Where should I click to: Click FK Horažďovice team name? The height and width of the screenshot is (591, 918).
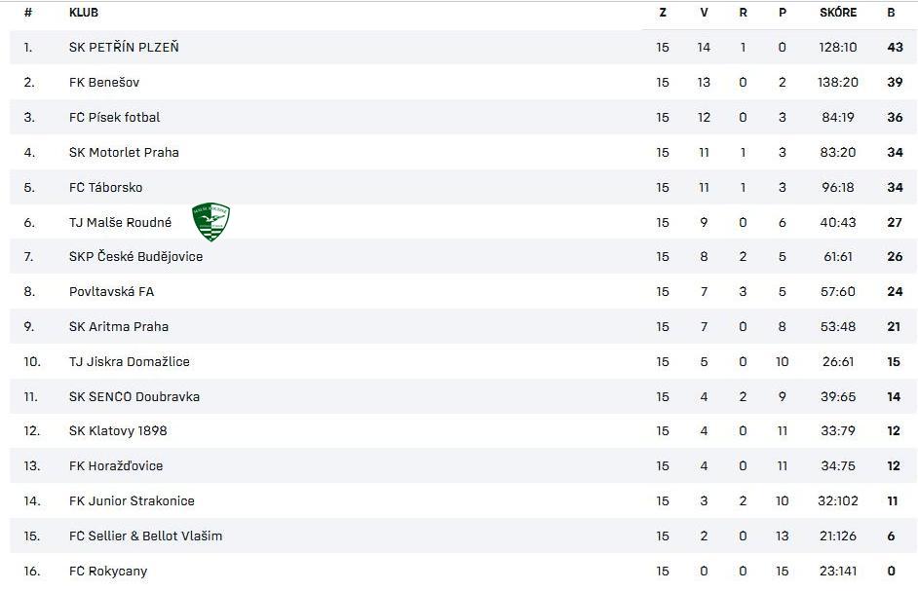(x=116, y=465)
